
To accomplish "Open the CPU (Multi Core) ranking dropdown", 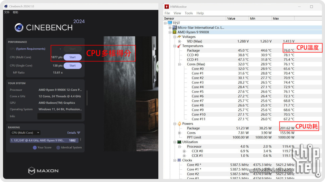I will (x=25, y=132).
